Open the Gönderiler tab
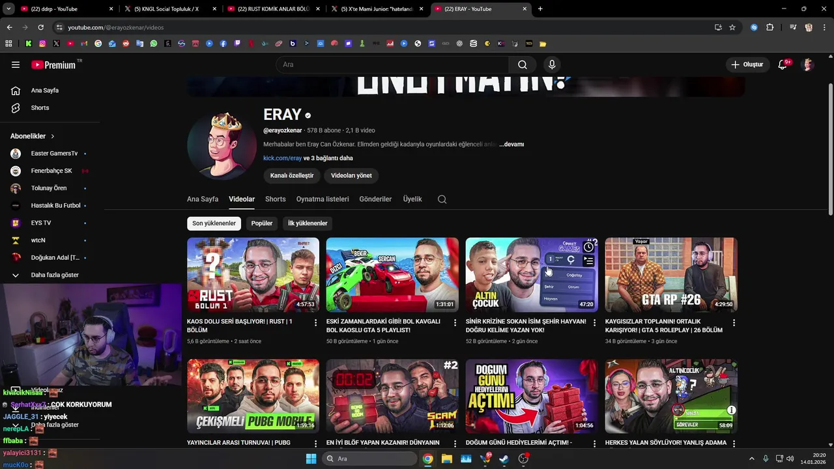Screen dimensions: 834x469 pos(375,199)
